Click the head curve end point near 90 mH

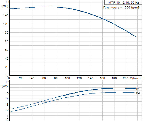tap(135, 37)
